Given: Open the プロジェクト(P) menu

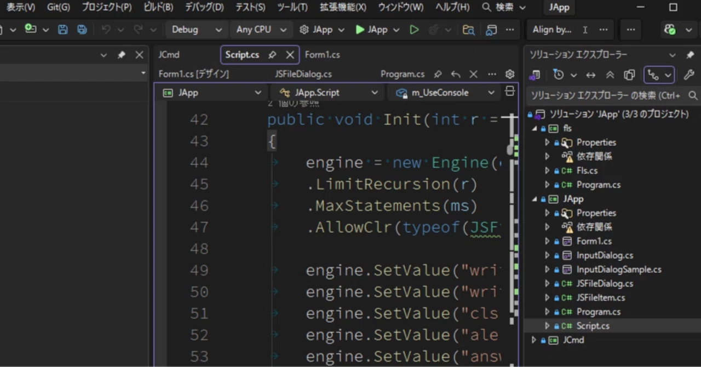Looking at the screenshot, I should (x=106, y=7).
